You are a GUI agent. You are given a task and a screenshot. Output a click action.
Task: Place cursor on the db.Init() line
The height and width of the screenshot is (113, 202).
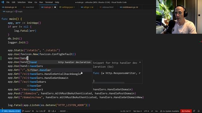click(15, 39)
